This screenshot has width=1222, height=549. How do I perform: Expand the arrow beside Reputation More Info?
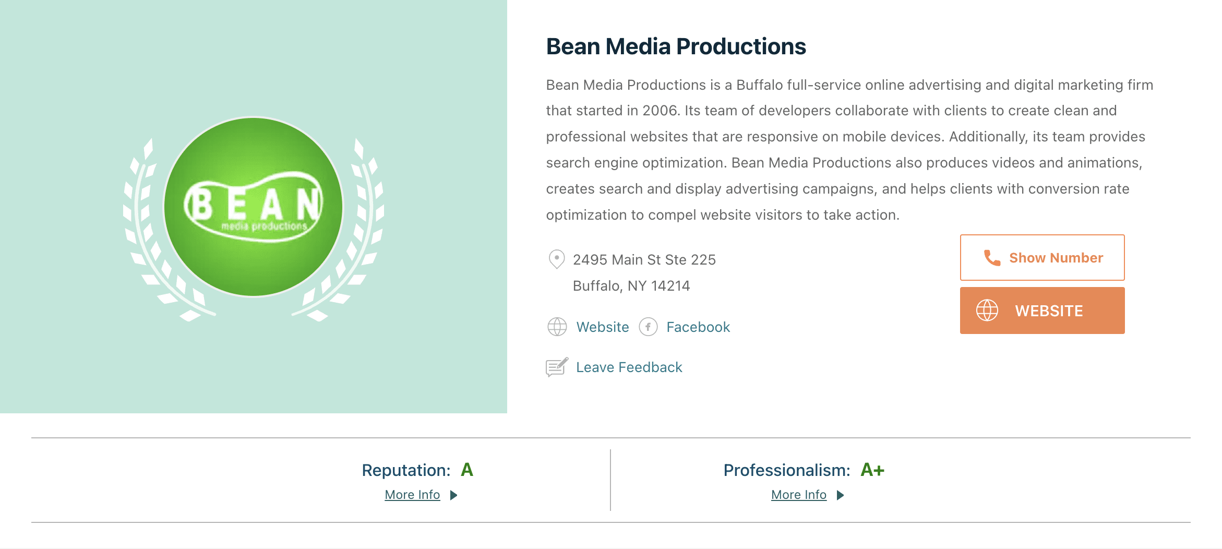tap(453, 495)
